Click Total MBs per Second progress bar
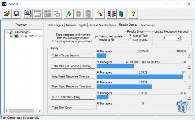Screen dimensions: 195x120 coord(141,66)
